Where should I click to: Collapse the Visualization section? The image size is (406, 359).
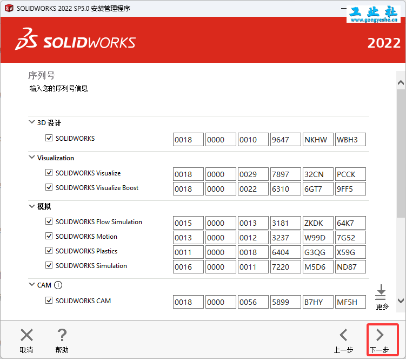click(x=31, y=157)
